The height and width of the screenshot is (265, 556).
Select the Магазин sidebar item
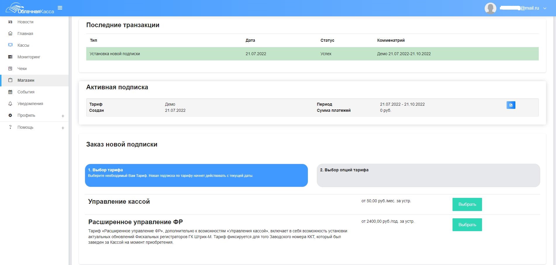point(26,80)
